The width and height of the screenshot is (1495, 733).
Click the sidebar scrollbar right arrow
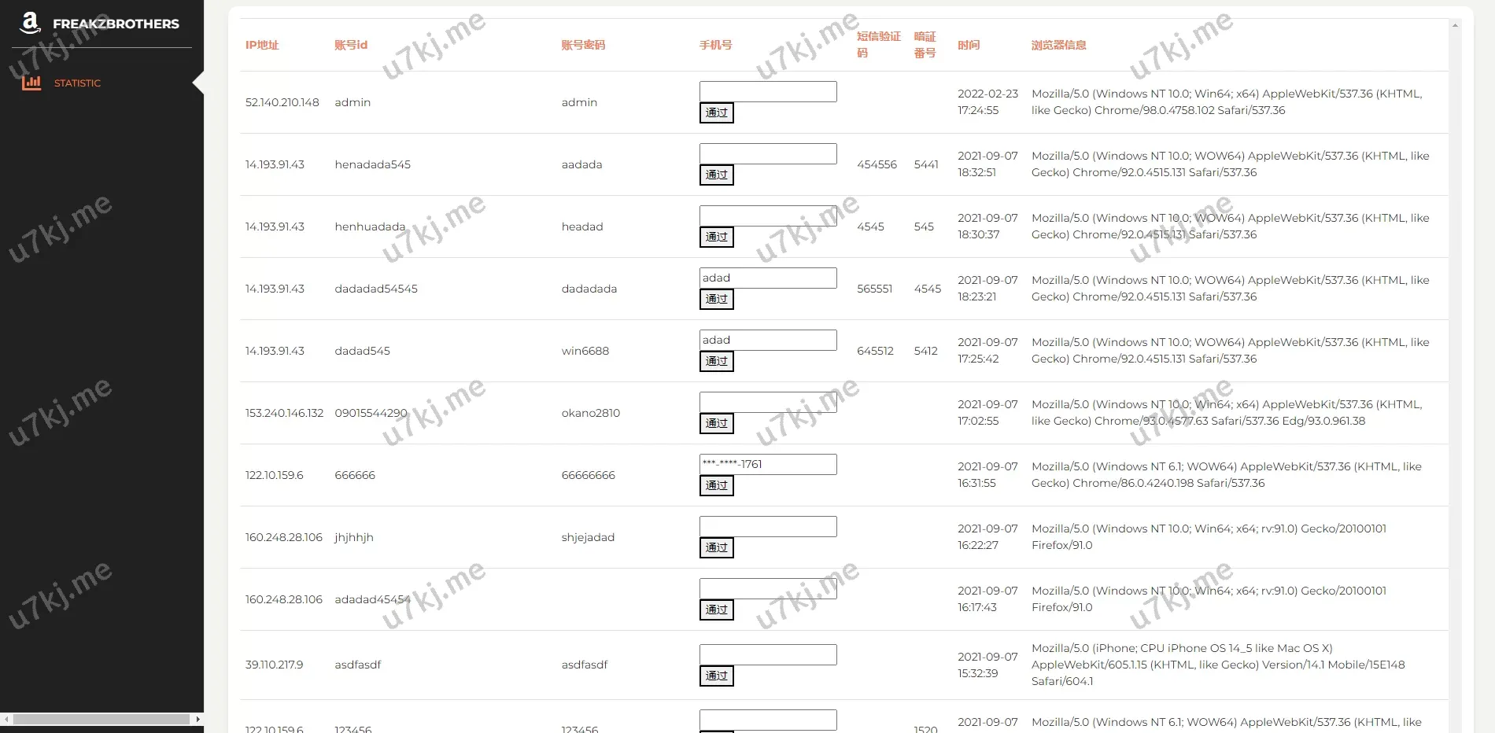(x=197, y=719)
